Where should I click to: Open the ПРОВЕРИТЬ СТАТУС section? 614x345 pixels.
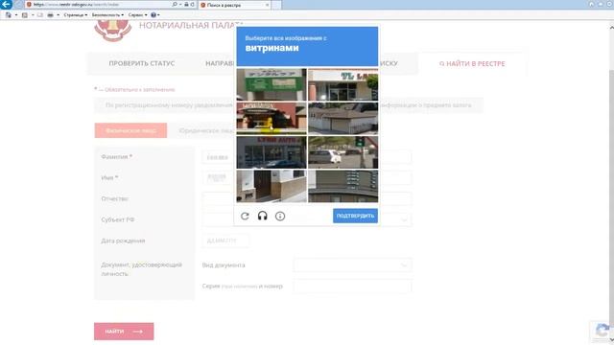click(x=142, y=63)
